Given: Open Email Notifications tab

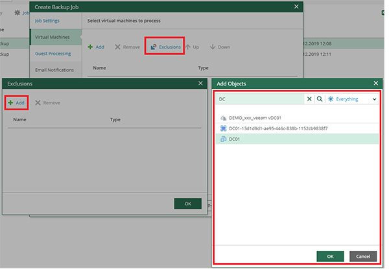Looking at the screenshot, I should click(53, 69).
